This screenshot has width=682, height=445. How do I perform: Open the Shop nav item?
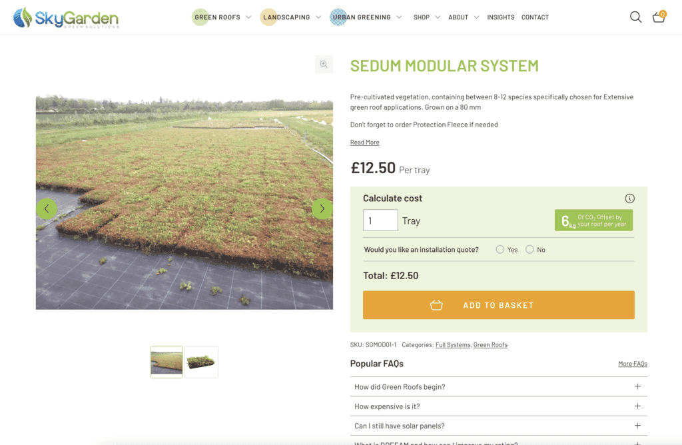[422, 17]
